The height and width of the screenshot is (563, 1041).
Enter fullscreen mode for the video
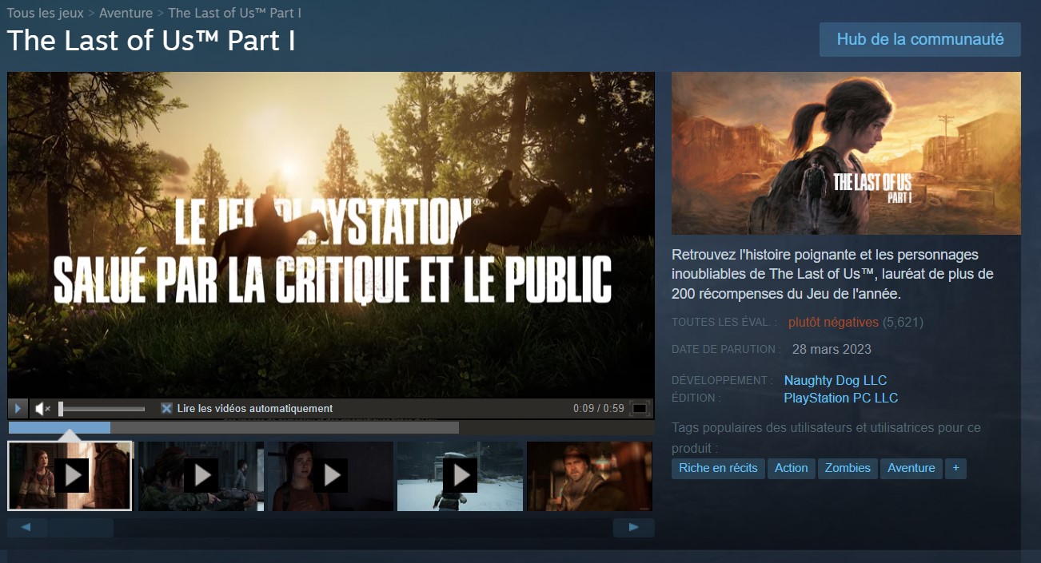639,408
